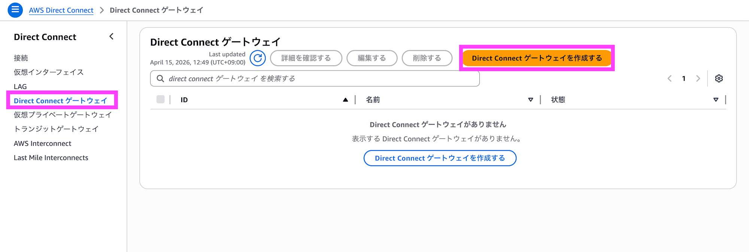Open AWS Interconnect in sidebar

(42, 143)
